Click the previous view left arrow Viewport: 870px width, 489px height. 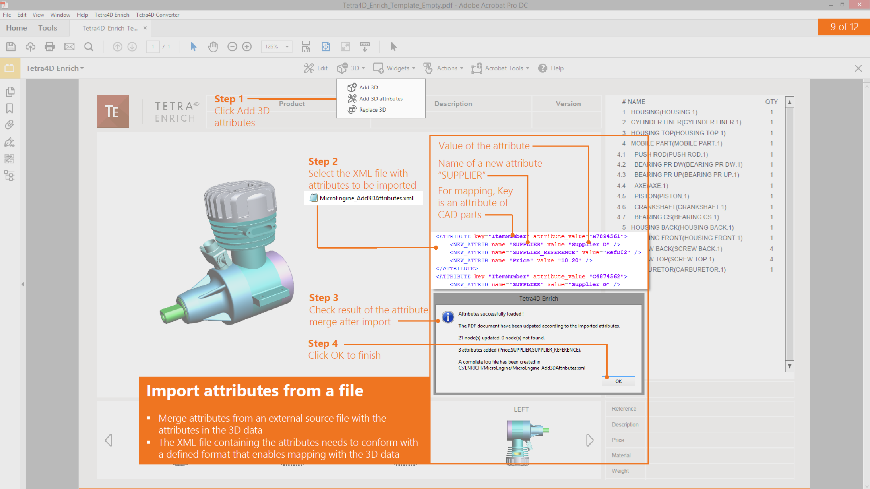(x=109, y=440)
